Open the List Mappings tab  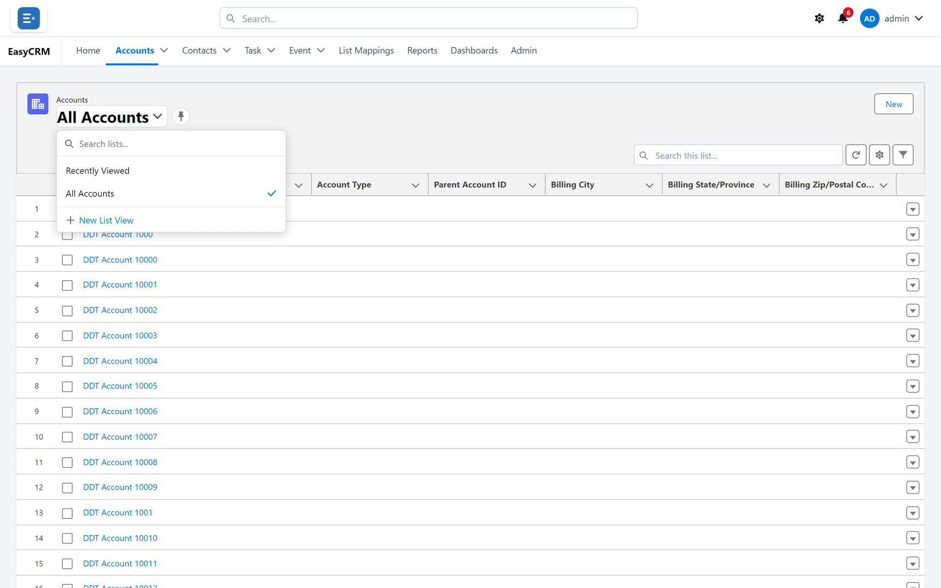366,50
